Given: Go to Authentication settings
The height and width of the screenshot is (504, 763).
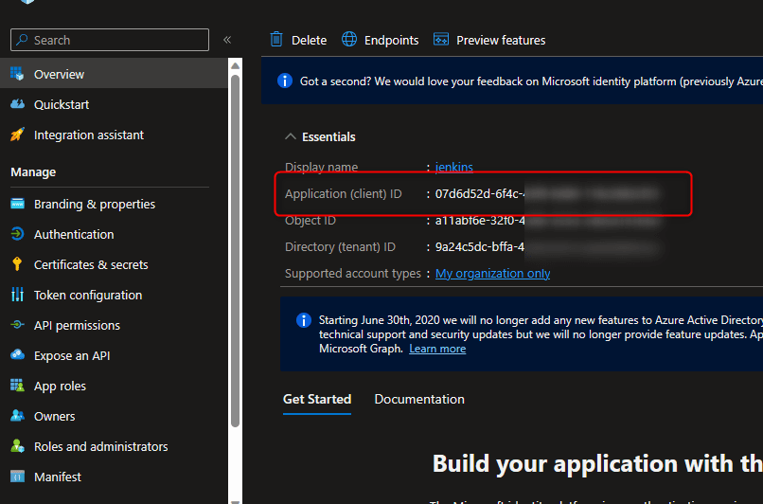Looking at the screenshot, I should point(74,234).
